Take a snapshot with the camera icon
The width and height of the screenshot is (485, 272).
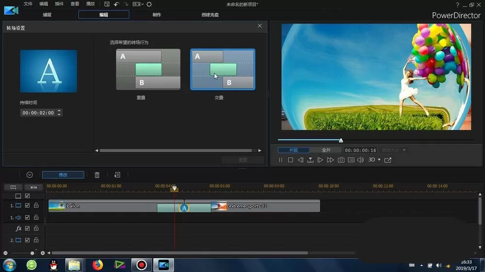tap(341, 160)
